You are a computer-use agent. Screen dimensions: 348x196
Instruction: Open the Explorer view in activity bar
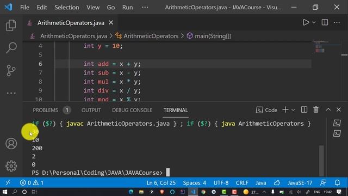click(11, 25)
